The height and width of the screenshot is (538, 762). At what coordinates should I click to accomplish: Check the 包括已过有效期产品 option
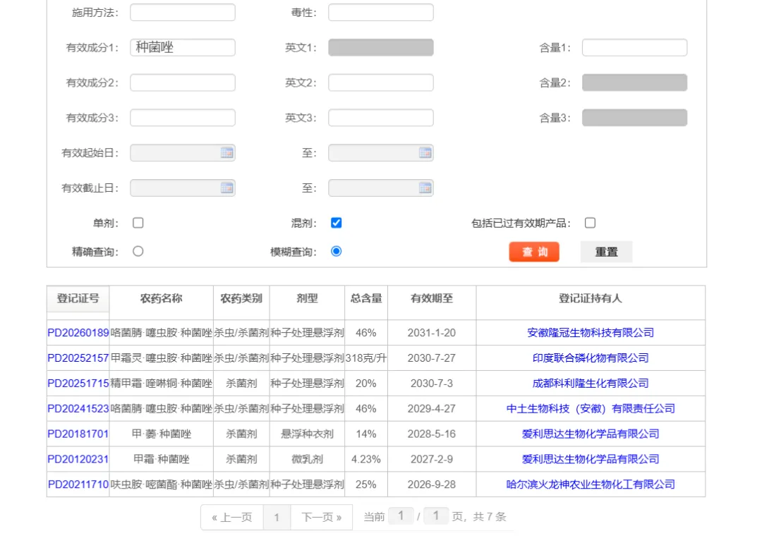point(590,222)
